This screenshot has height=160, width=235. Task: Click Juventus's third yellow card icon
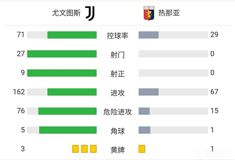pyautogui.click(x=93, y=149)
